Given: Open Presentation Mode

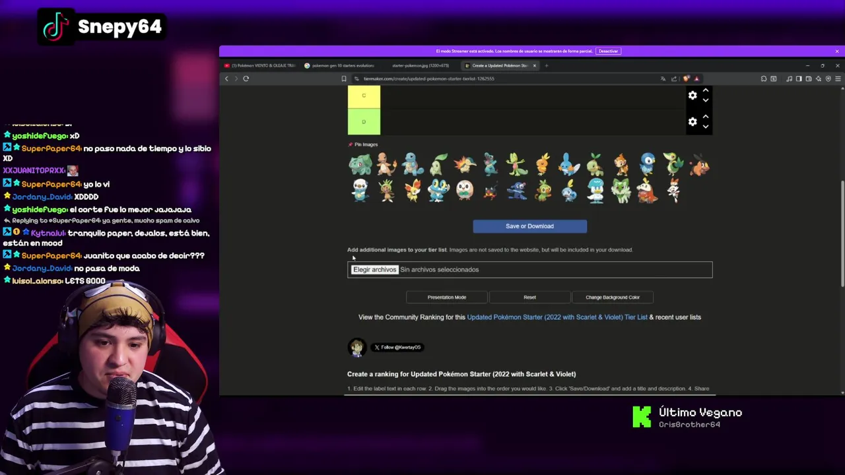Looking at the screenshot, I should click(447, 298).
